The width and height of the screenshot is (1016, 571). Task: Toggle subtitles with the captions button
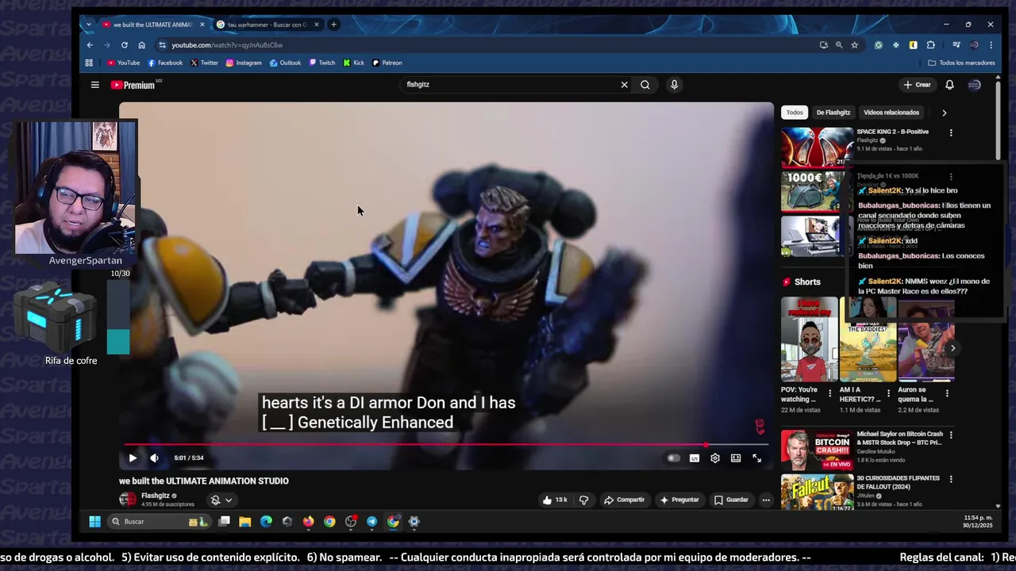tap(695, 458)
